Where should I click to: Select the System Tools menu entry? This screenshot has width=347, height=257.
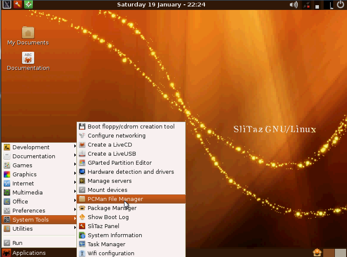tap(39, 219)
